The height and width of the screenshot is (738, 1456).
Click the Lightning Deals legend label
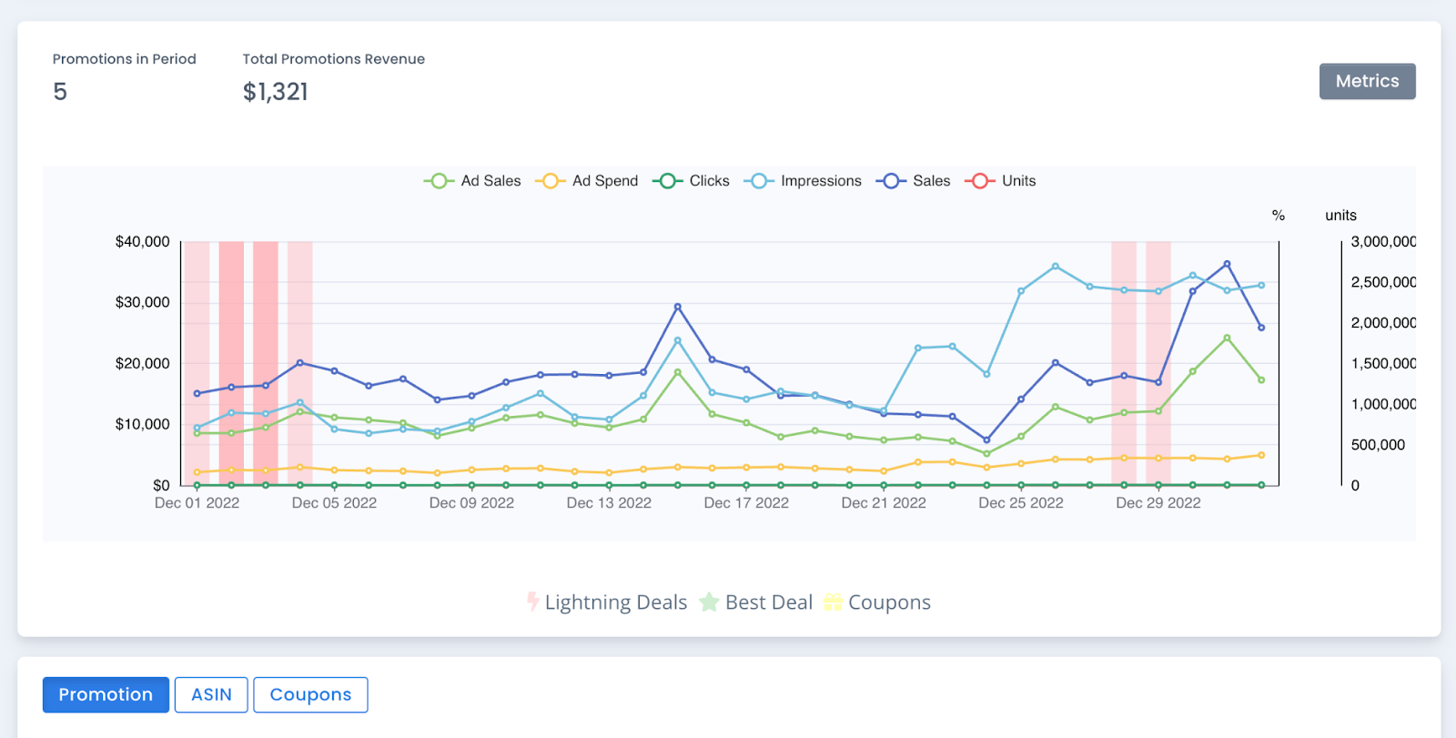point(615,602)
